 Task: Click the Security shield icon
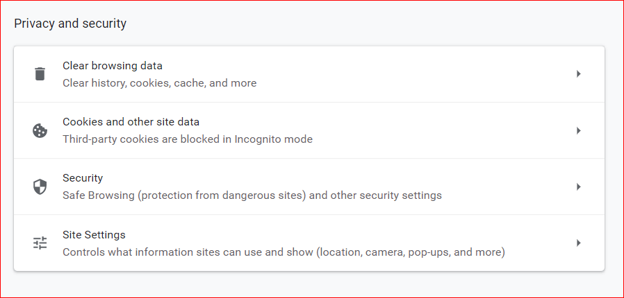click(x=40, y=187)
